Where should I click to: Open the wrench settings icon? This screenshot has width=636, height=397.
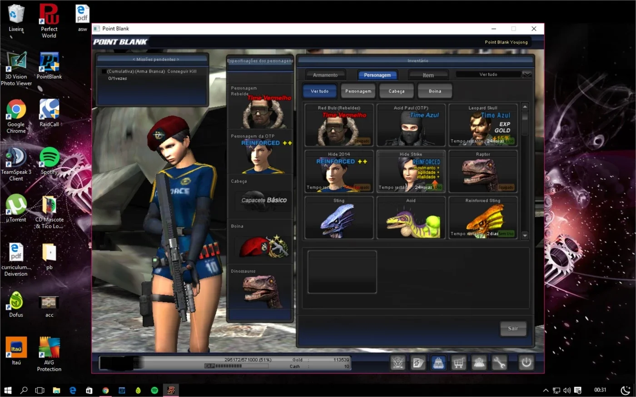point(499,363)
